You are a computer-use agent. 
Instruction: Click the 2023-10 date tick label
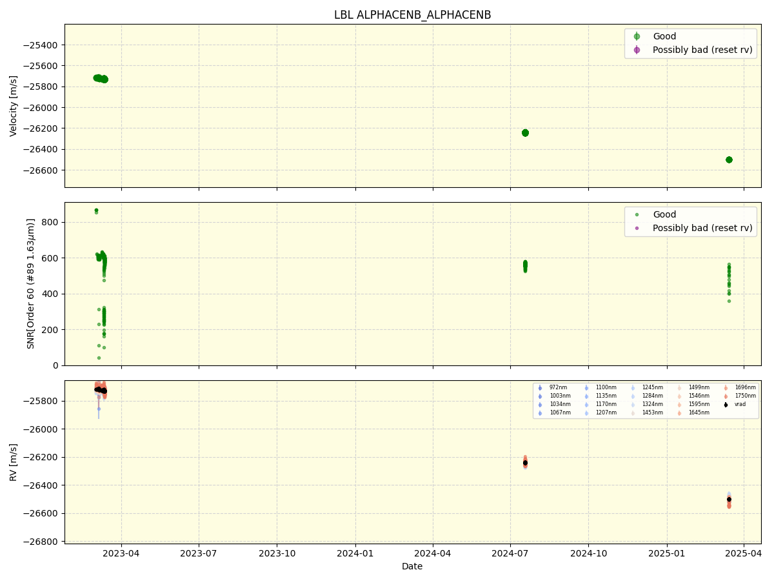pos(277,554)
